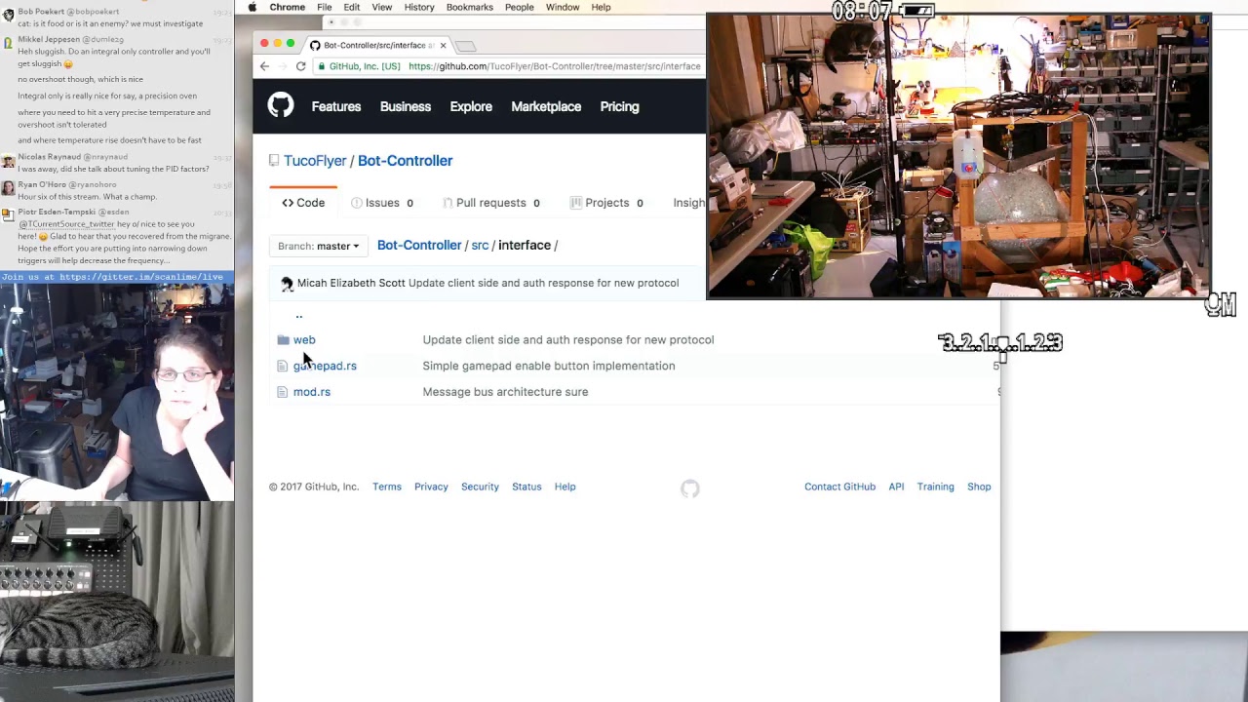Click the file icon next to gamepad.rs

(x=283, y=366)
